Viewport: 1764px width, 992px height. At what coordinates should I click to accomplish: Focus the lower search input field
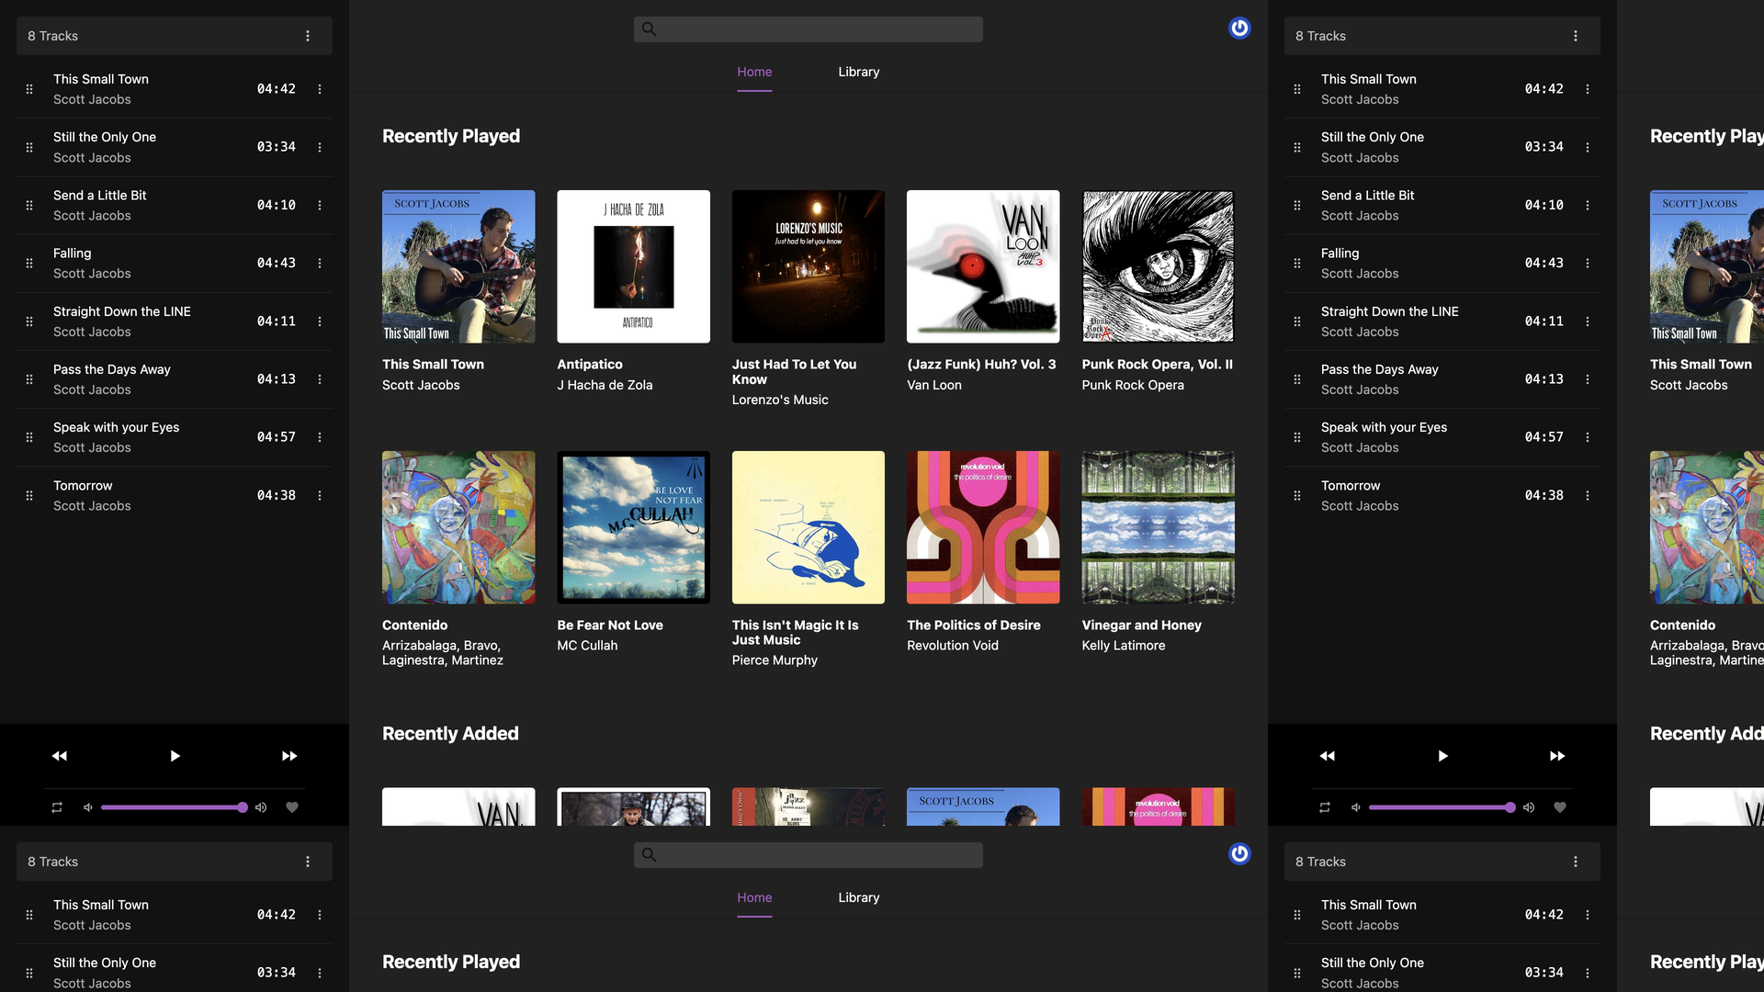pyautogui.click(x=808, y=855)
